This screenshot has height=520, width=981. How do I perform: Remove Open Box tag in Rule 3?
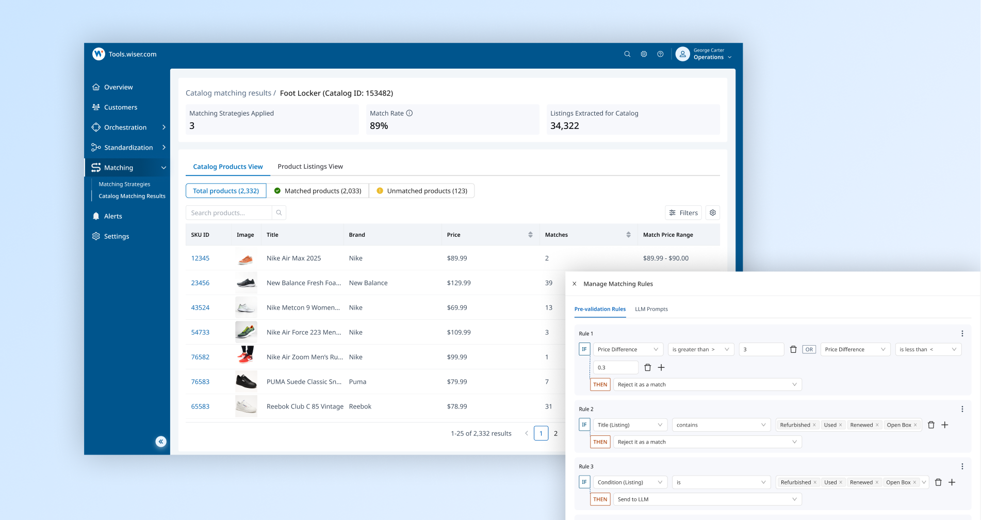[914, 482]
